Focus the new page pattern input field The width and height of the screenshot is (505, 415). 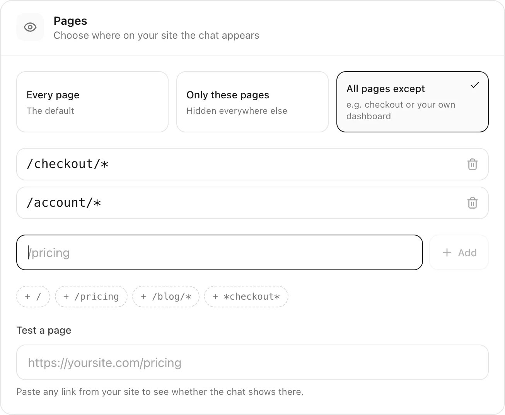coord(220,252)
